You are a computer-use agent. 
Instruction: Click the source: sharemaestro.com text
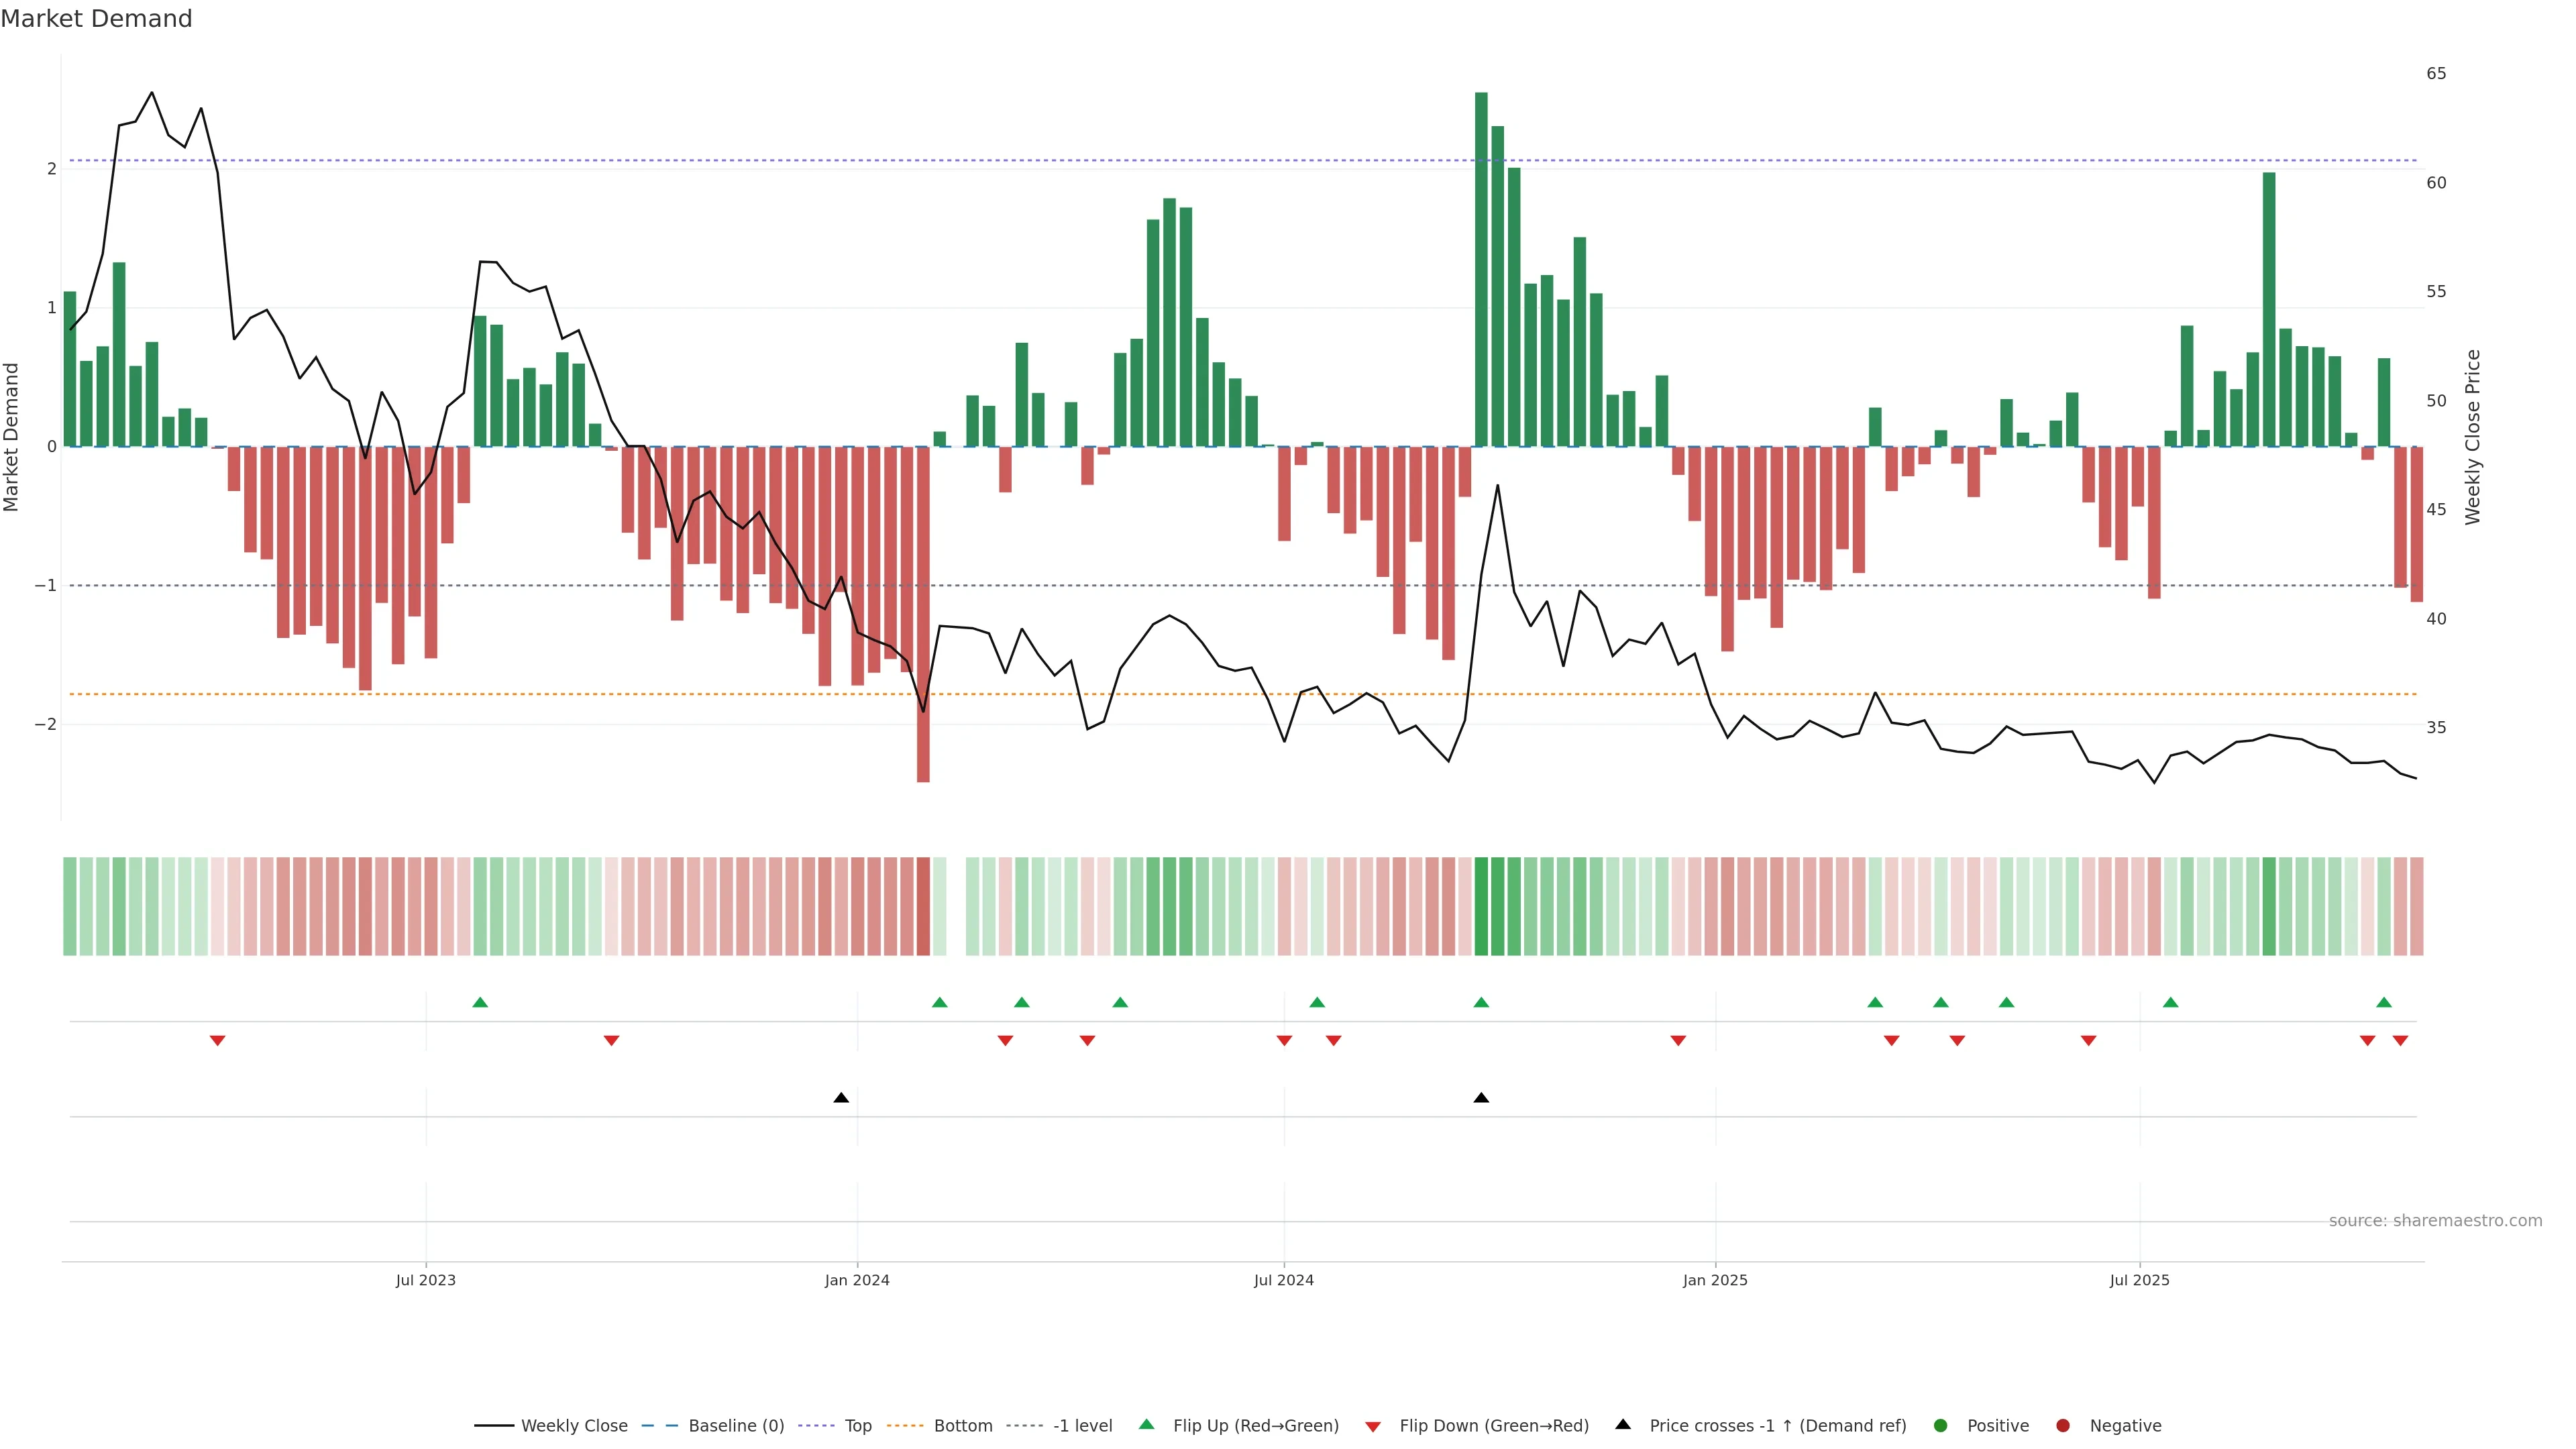[2435, 1221]
